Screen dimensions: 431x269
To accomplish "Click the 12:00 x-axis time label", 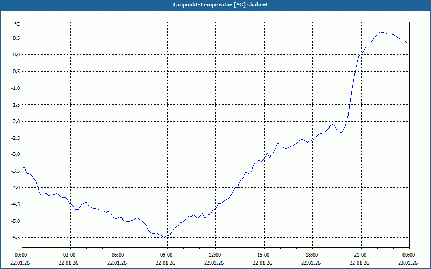I will [x=215, y=255].
